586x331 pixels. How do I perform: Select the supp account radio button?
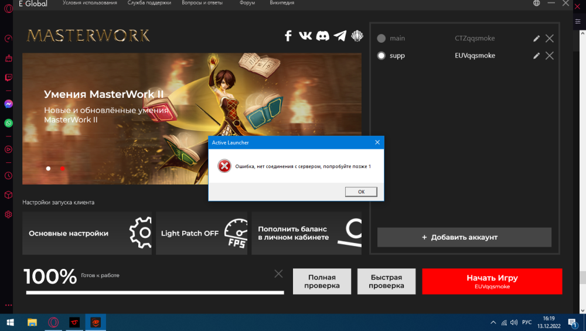(x=381, y=56)
